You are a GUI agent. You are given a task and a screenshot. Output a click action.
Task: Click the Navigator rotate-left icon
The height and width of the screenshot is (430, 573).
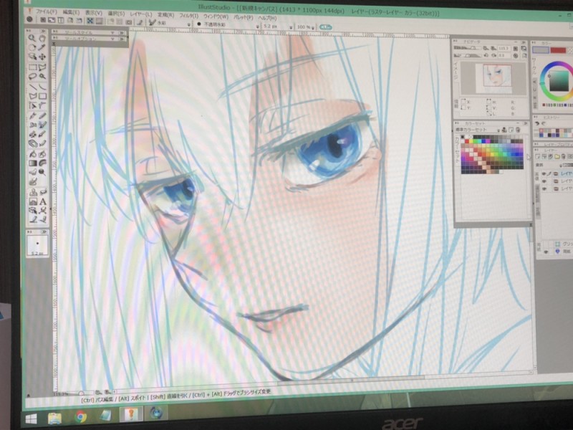(x=486, y=56)
